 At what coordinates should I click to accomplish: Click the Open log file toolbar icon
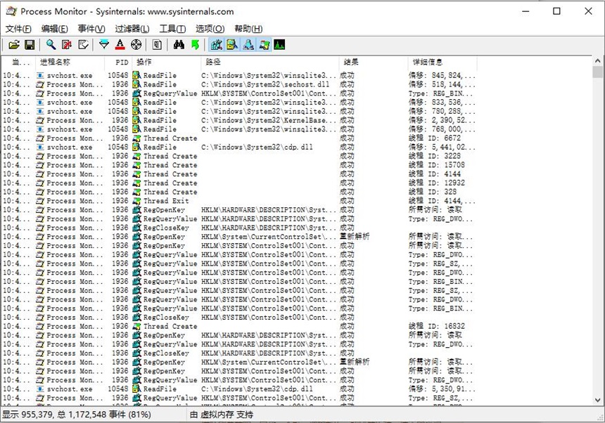tap(14, 45)
